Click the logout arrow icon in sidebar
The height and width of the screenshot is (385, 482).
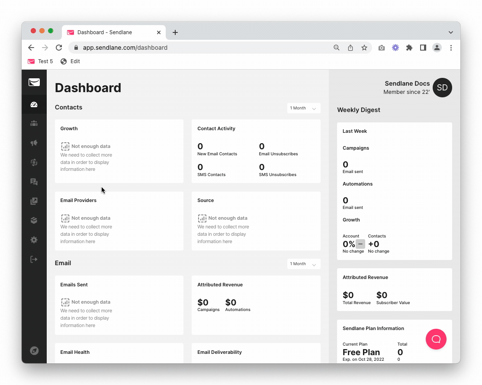[x=34, y=259]
